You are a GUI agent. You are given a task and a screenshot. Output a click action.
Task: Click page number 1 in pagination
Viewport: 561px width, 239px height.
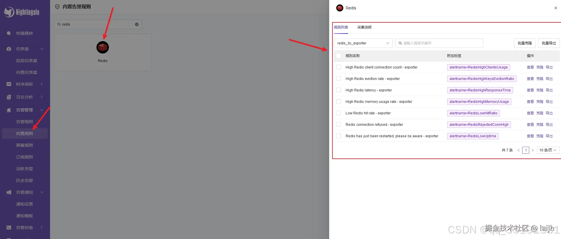[x=526, y=150]
